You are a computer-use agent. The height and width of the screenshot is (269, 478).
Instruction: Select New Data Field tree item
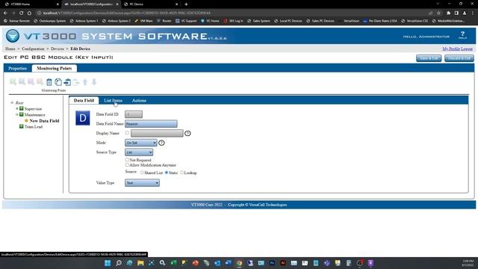(44, 121)
